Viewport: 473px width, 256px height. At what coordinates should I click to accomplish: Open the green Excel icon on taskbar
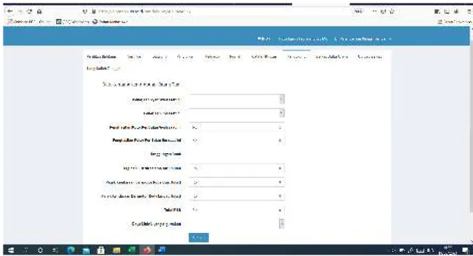coord(132,250)
